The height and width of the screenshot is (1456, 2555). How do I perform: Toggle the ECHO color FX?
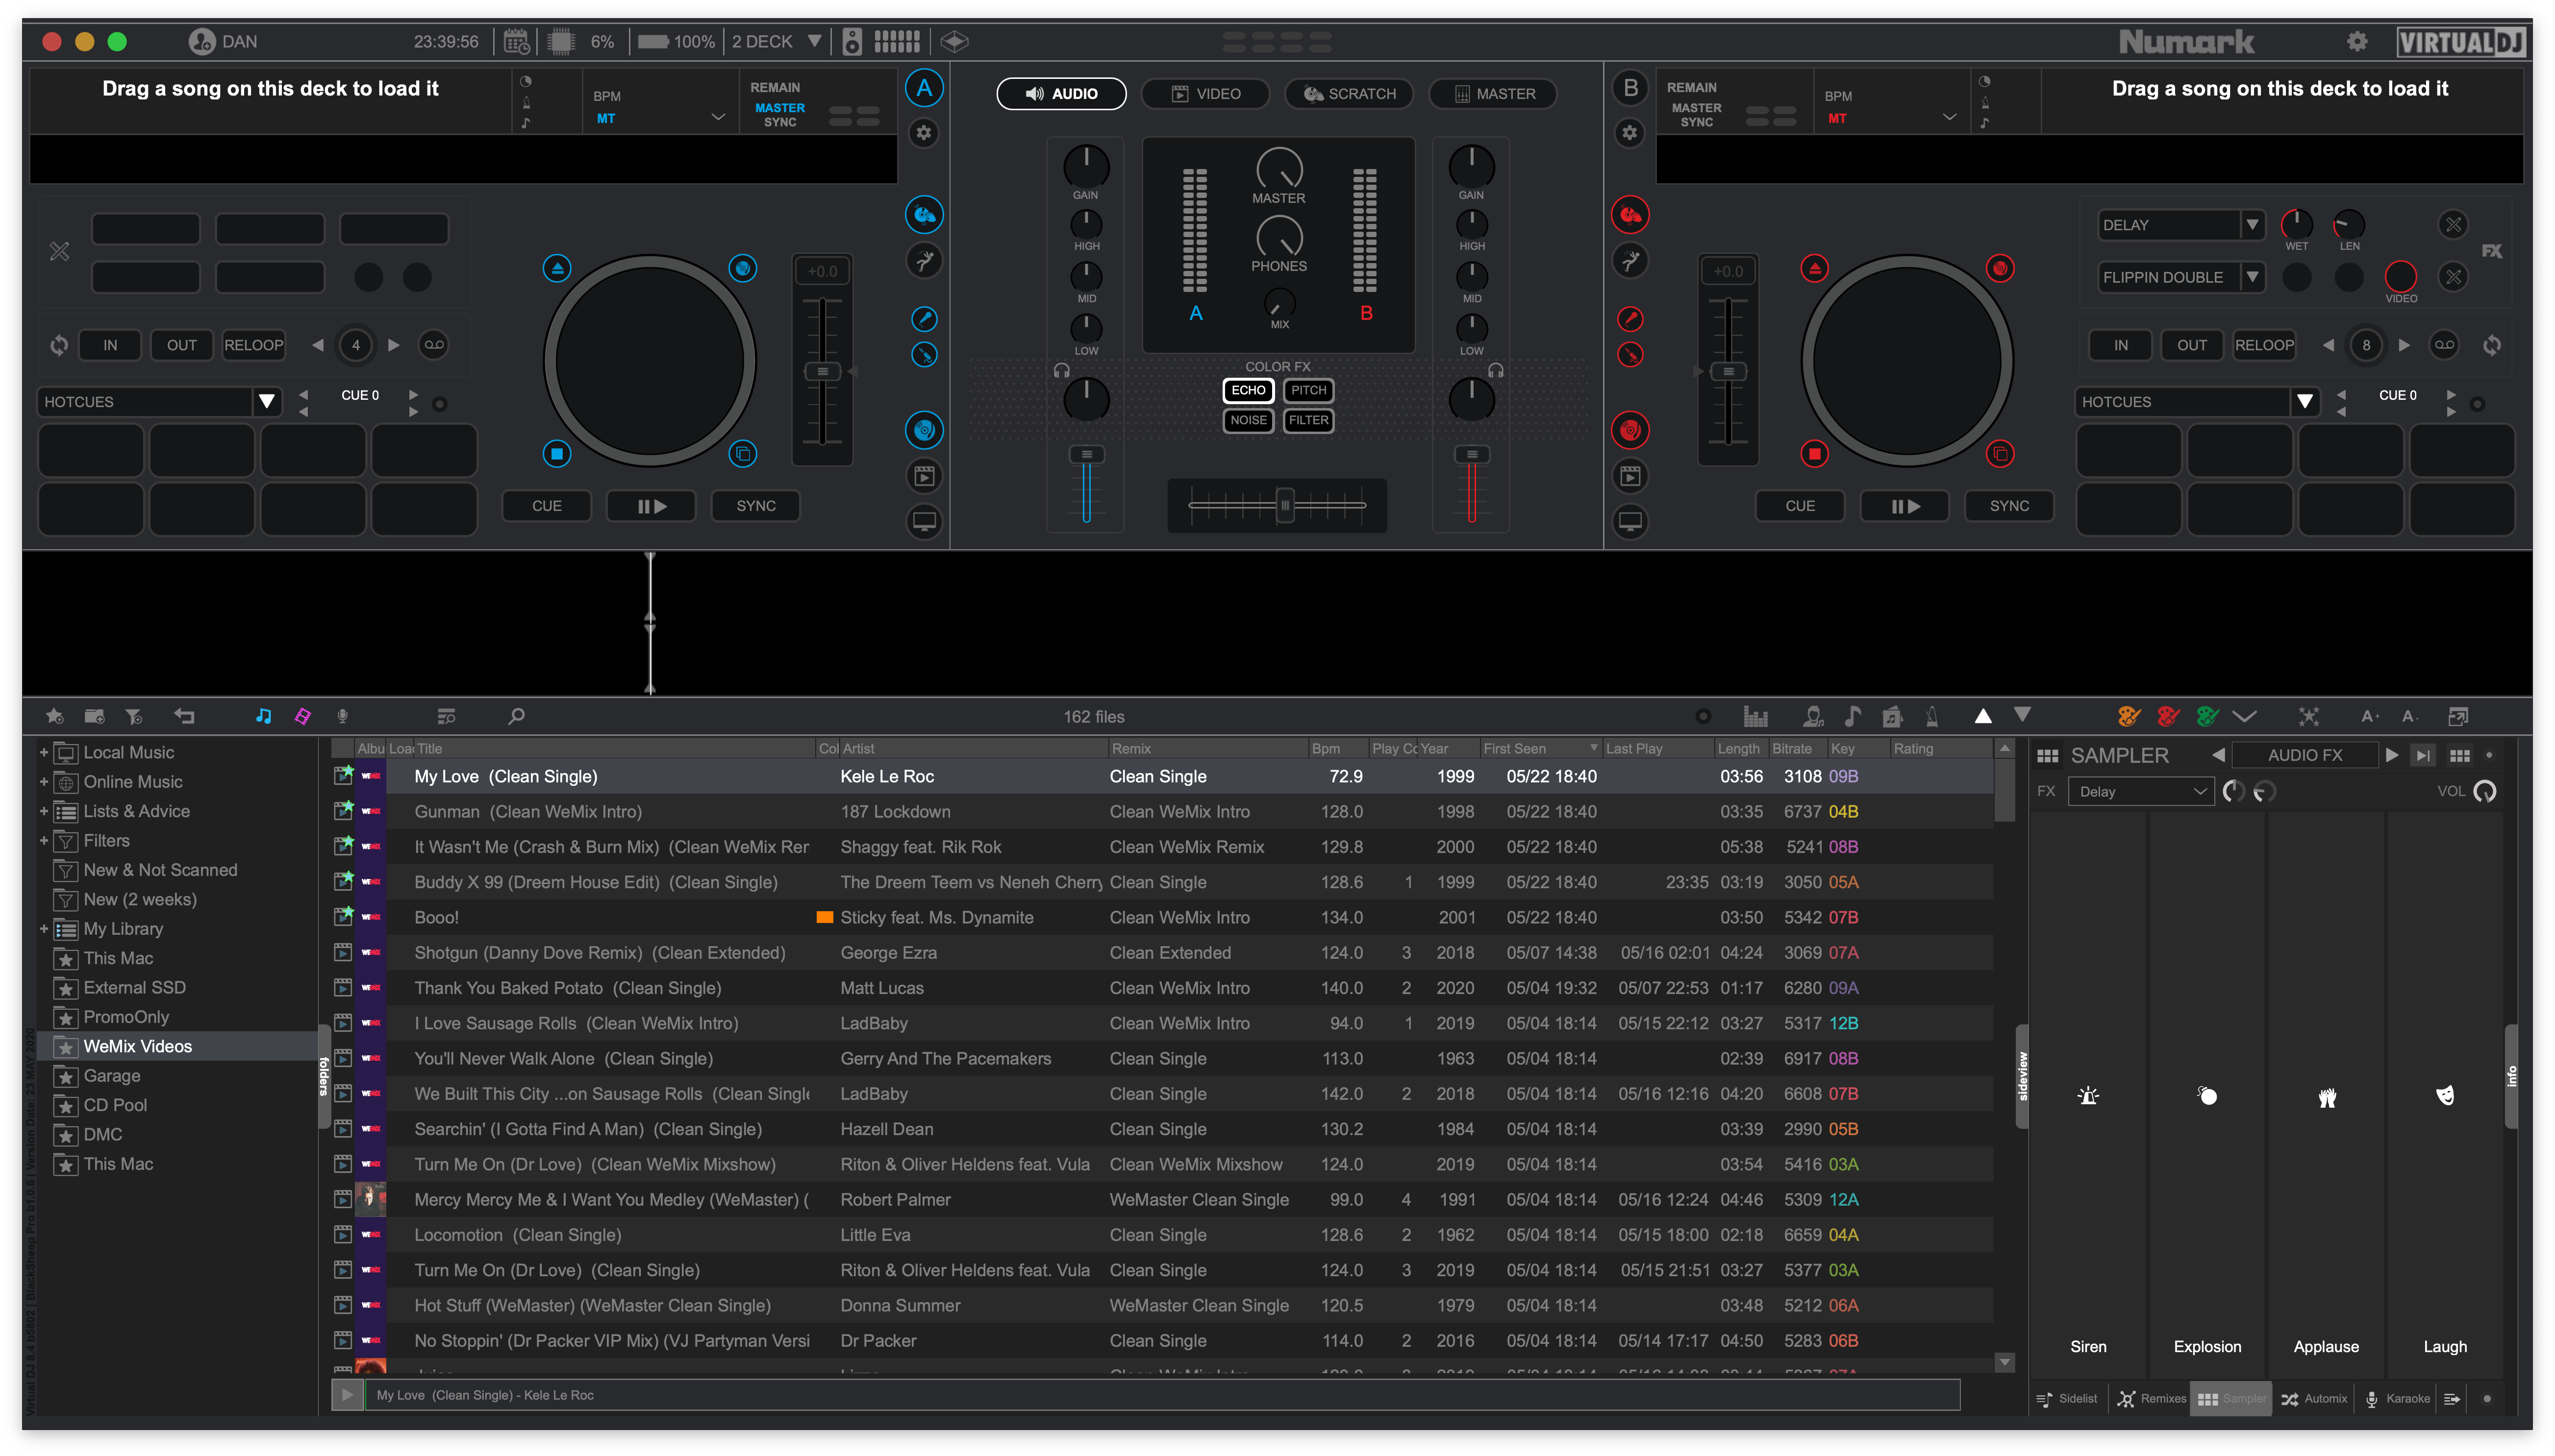tap(1248, 390)
